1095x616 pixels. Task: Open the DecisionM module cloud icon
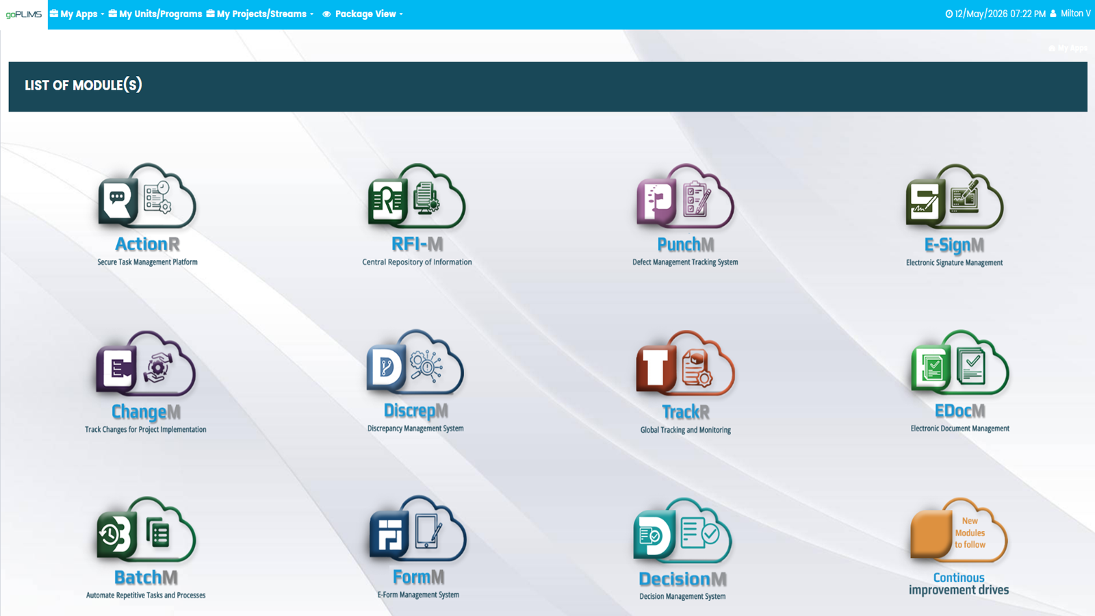[x=682, y=530]
